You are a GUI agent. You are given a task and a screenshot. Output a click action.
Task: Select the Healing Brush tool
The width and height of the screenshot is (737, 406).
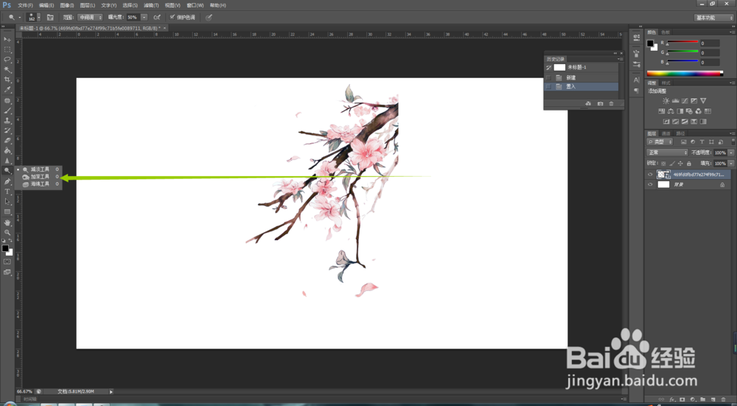[x=7, y=101]
